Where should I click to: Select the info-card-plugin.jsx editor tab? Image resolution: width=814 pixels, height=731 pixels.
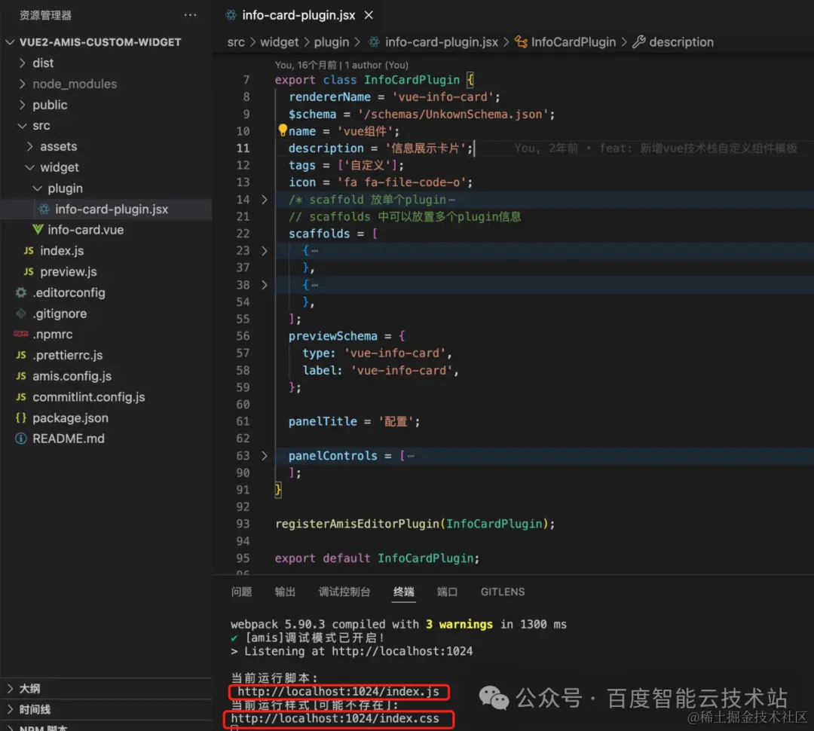[x=298, y=15]
